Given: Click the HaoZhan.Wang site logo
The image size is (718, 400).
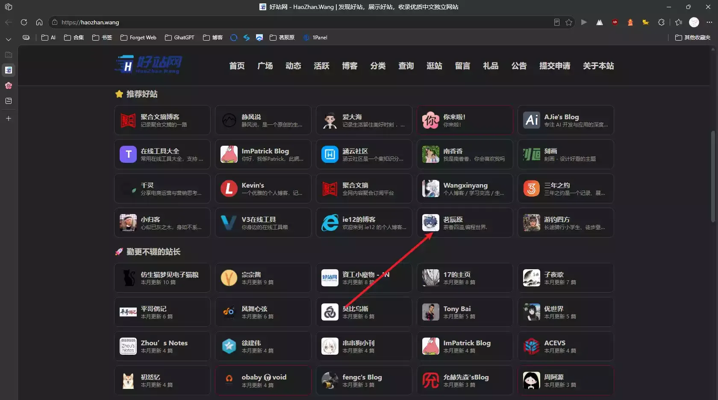Looking at the screenshot, I should tap(148, 65).
